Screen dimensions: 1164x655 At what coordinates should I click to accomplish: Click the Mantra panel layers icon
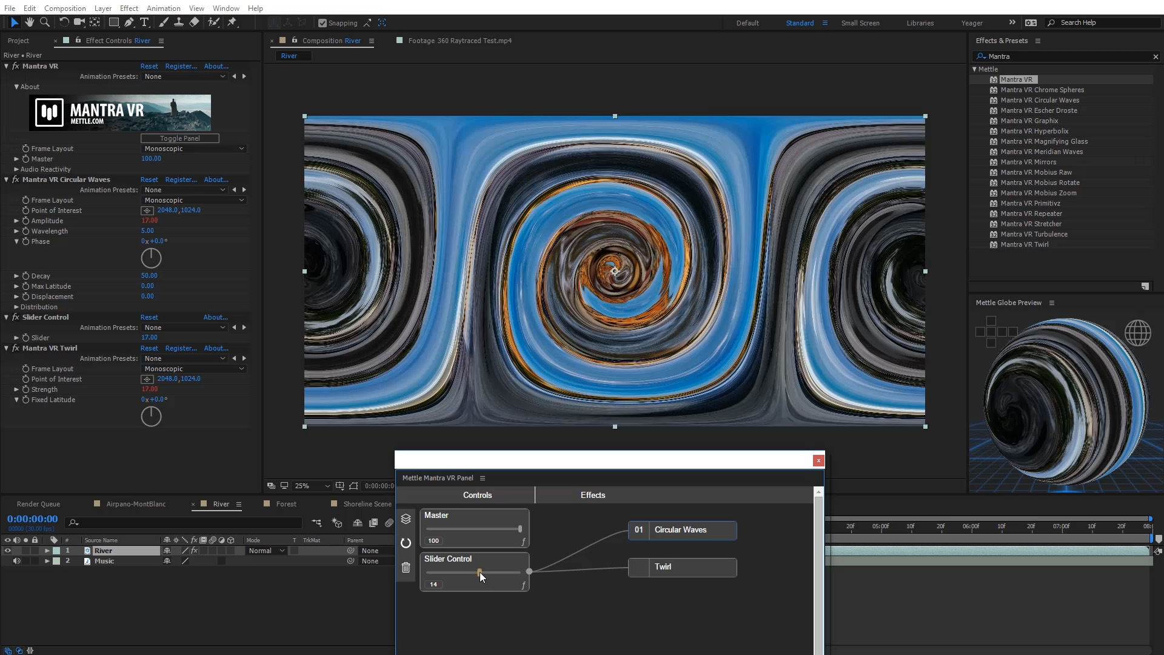(x=406, y=519)
